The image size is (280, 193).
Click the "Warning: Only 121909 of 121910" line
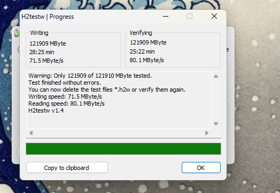(x=90, y=76)
